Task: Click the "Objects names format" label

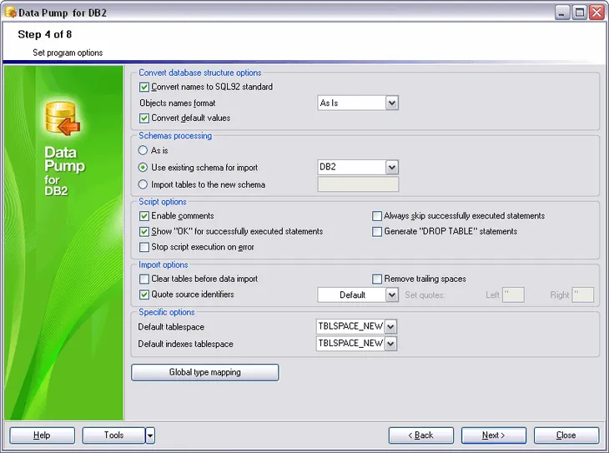Action: point(177,103)
